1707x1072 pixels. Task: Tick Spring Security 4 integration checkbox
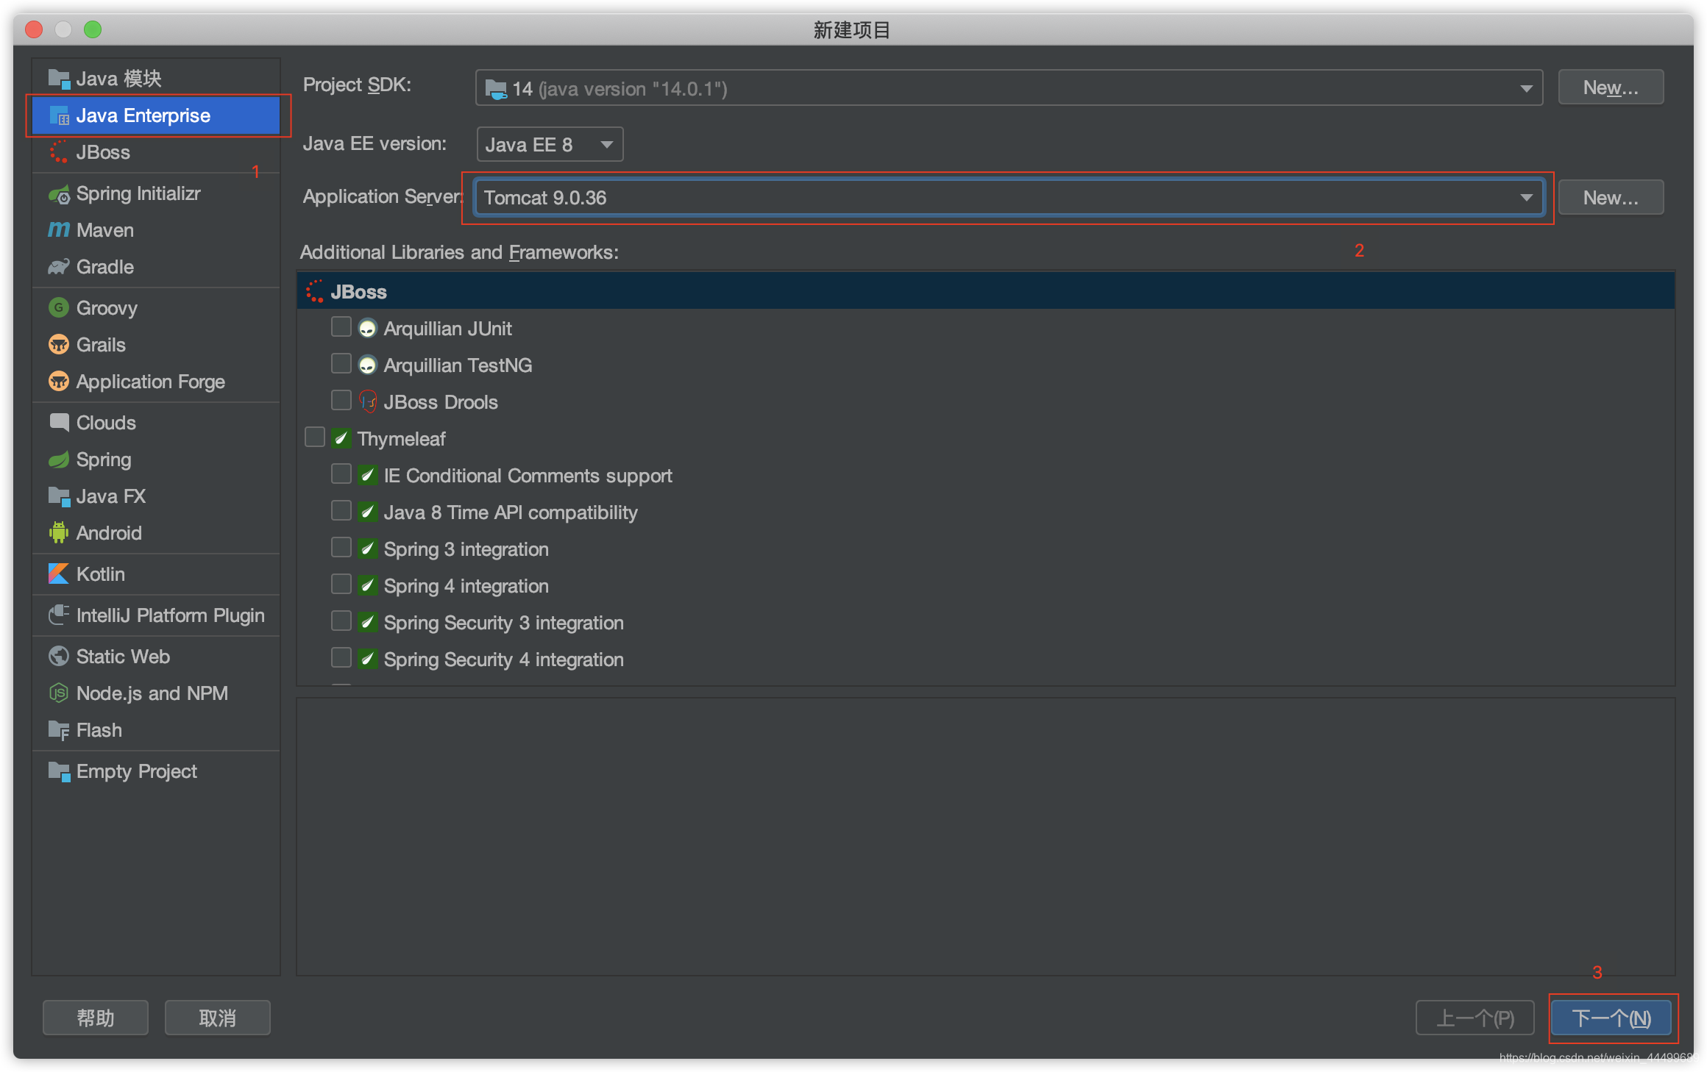[341, 658]
